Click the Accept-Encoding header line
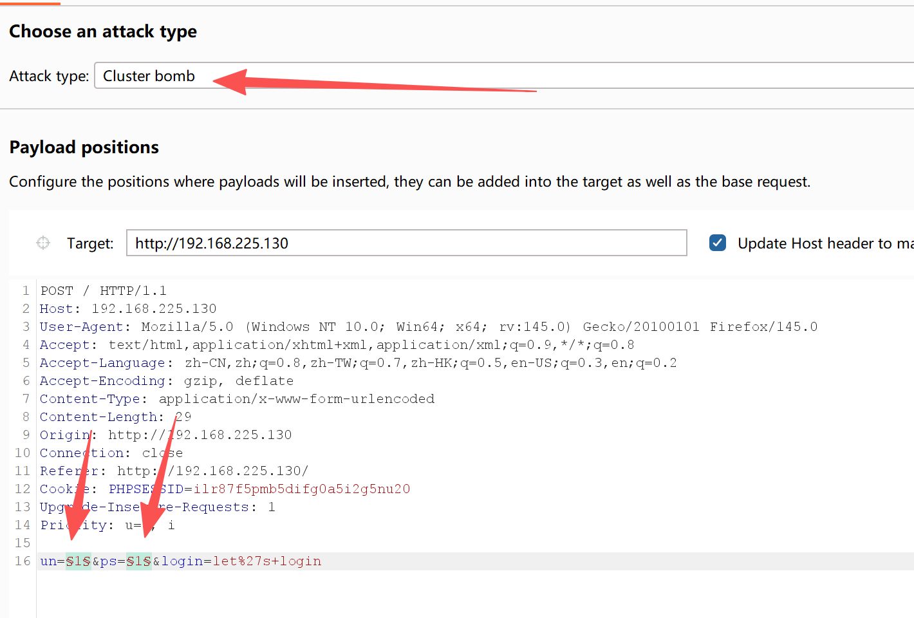 coord(166,381)
